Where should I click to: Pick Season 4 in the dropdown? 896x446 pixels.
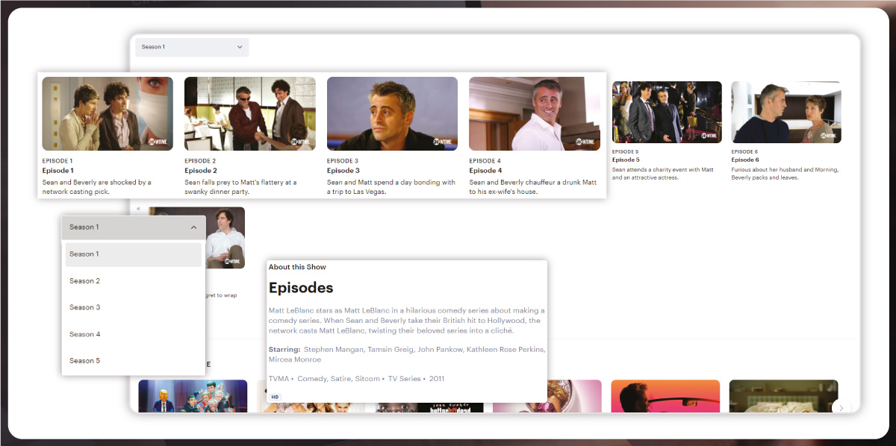pos(133,334)
